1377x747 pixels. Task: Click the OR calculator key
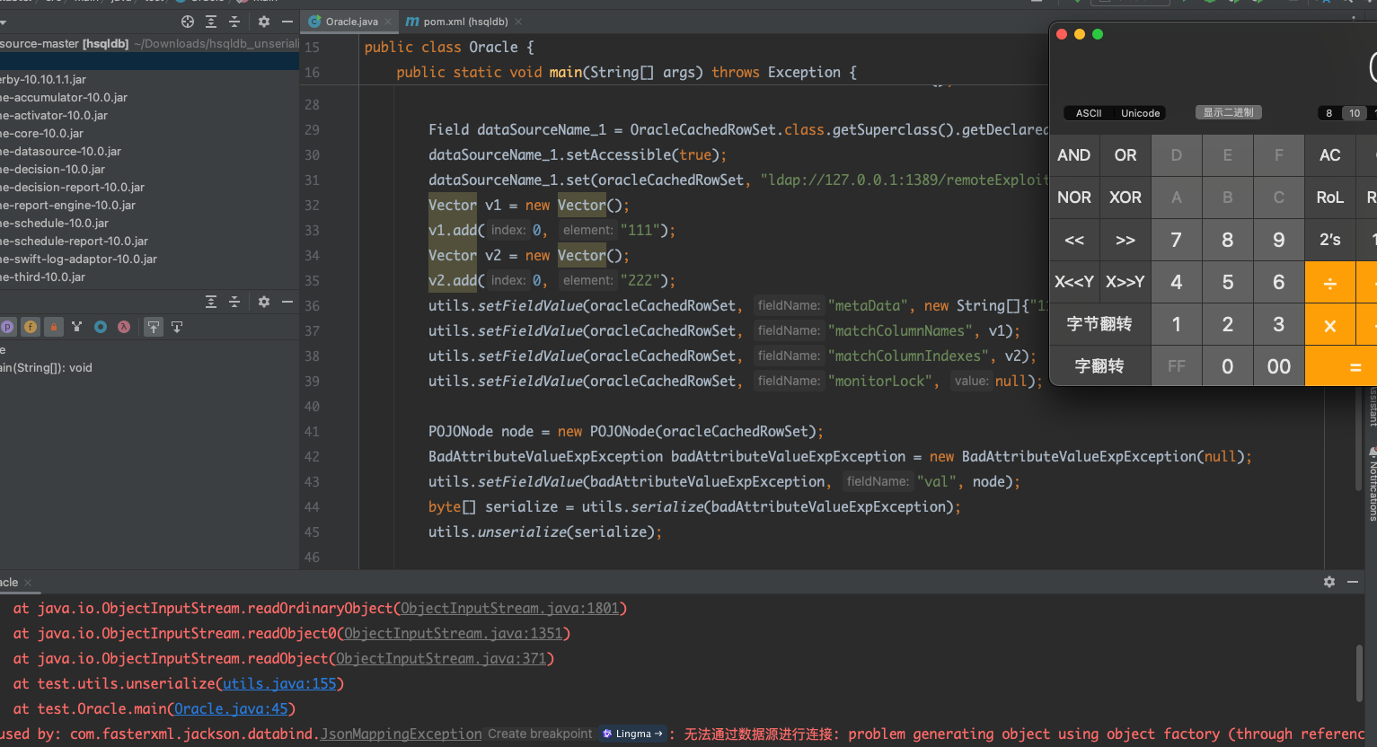[1125, 155]
